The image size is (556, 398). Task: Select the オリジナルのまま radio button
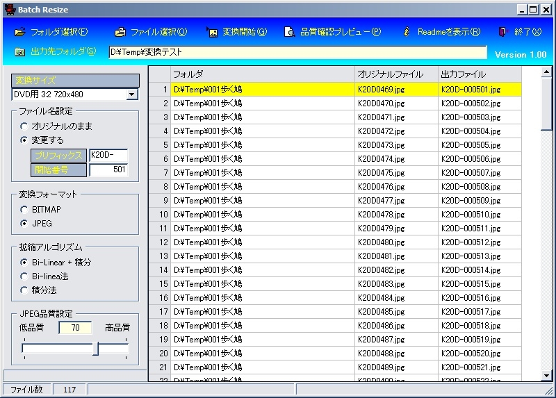(x=25, y=126)
